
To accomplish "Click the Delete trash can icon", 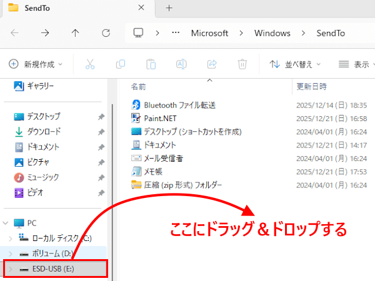I will [242, 64].
